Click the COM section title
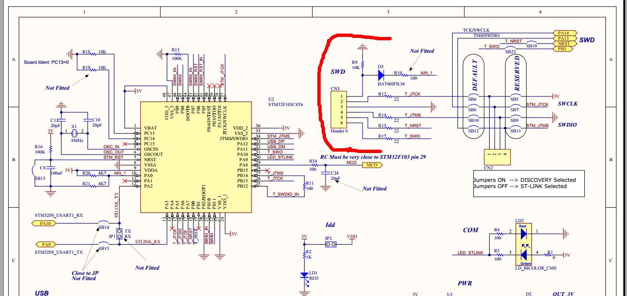Image resolution: width=627 pixels, height=296 pixels. click(x=470, y=230)
